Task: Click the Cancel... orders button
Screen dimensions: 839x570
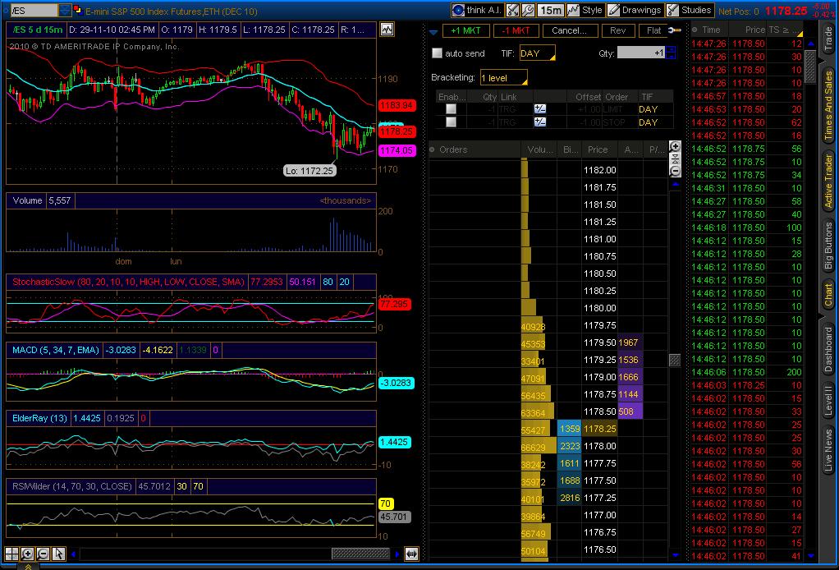Action: [x=569, y=30]
